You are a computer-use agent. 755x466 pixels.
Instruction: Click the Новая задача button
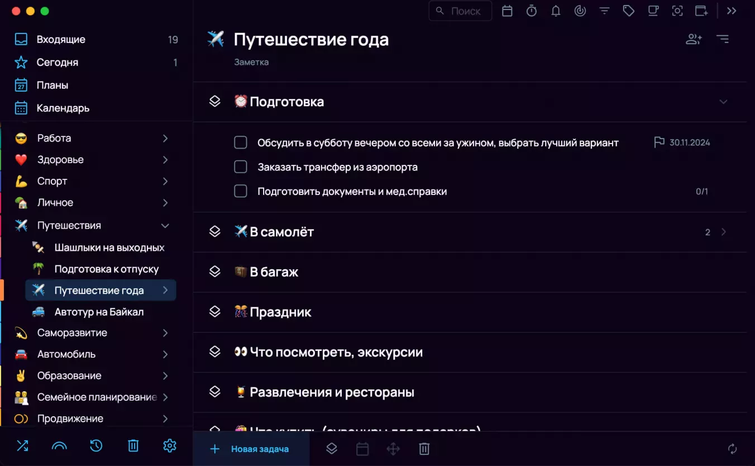[251, 449]
